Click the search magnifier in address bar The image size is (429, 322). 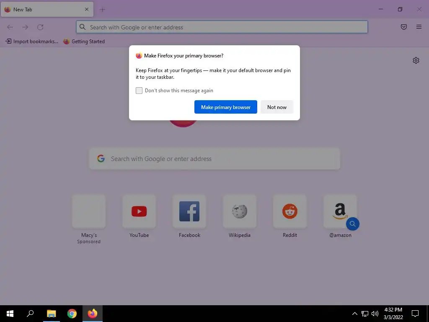coord(83,27)
